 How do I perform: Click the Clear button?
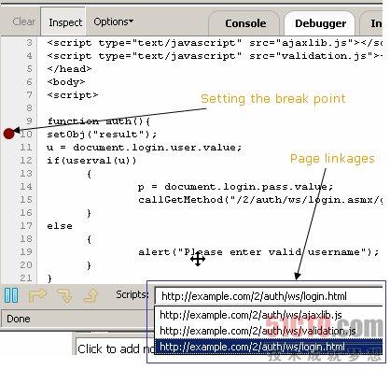coord(23,21)
